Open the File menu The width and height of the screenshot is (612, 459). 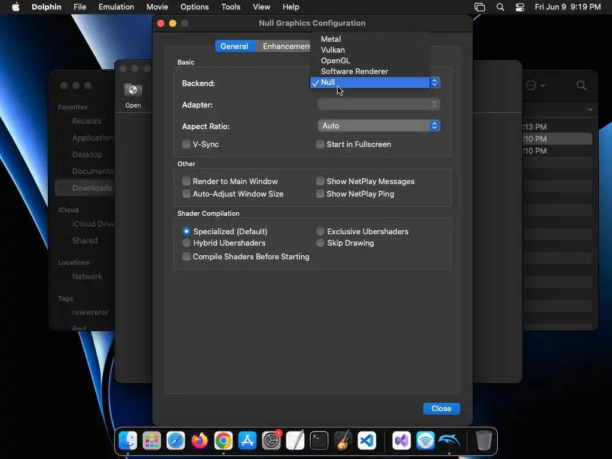point(79,7)
